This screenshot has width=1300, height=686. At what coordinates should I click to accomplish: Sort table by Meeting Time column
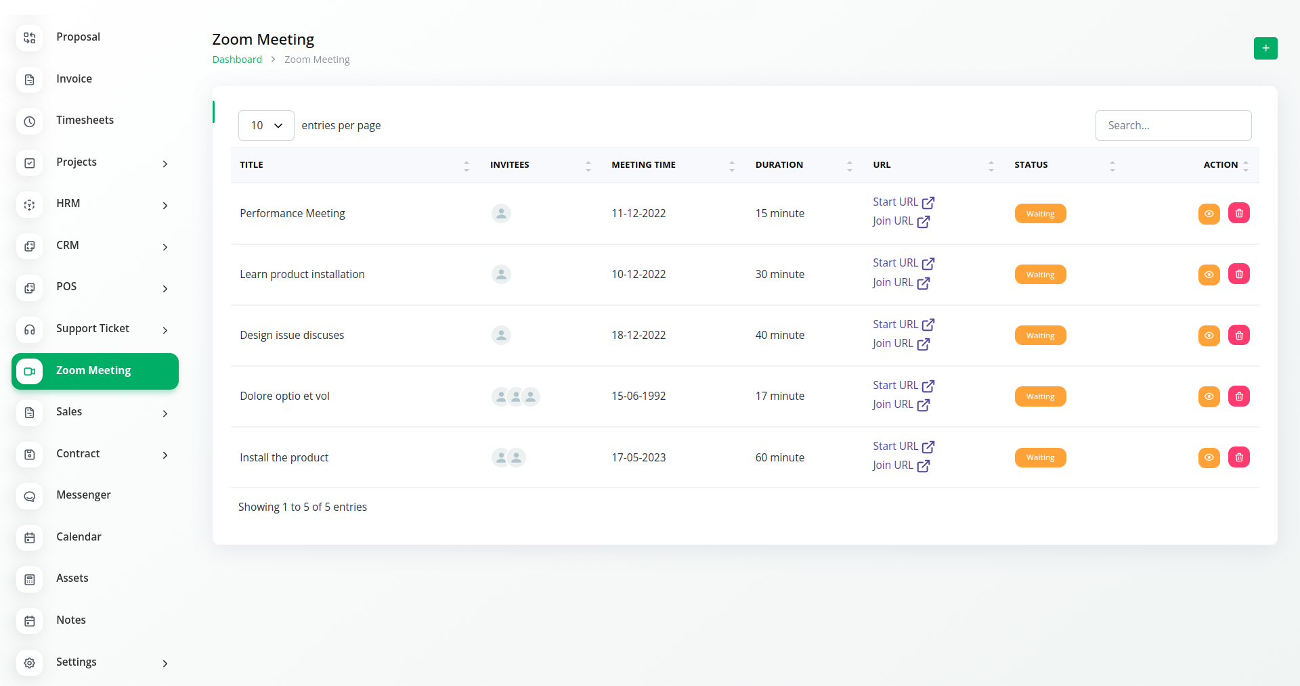point(643,165)
